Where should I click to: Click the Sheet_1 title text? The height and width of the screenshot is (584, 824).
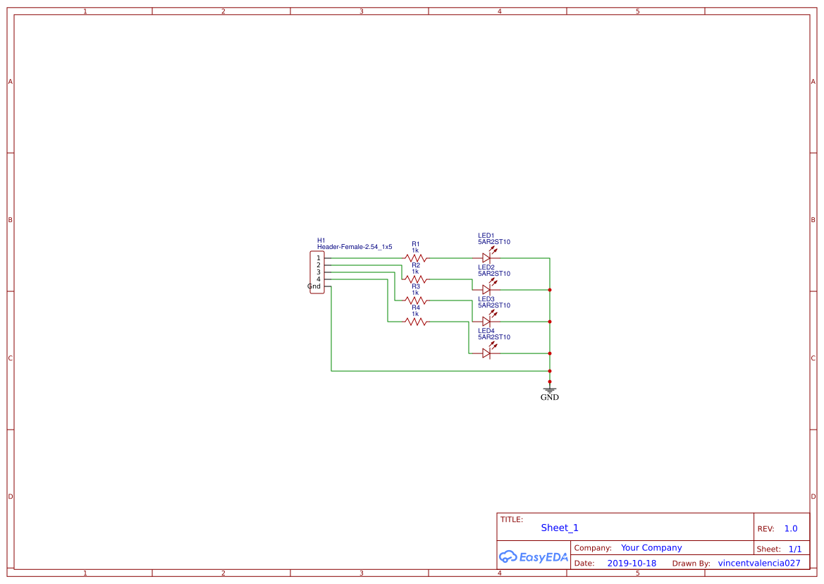560,528
